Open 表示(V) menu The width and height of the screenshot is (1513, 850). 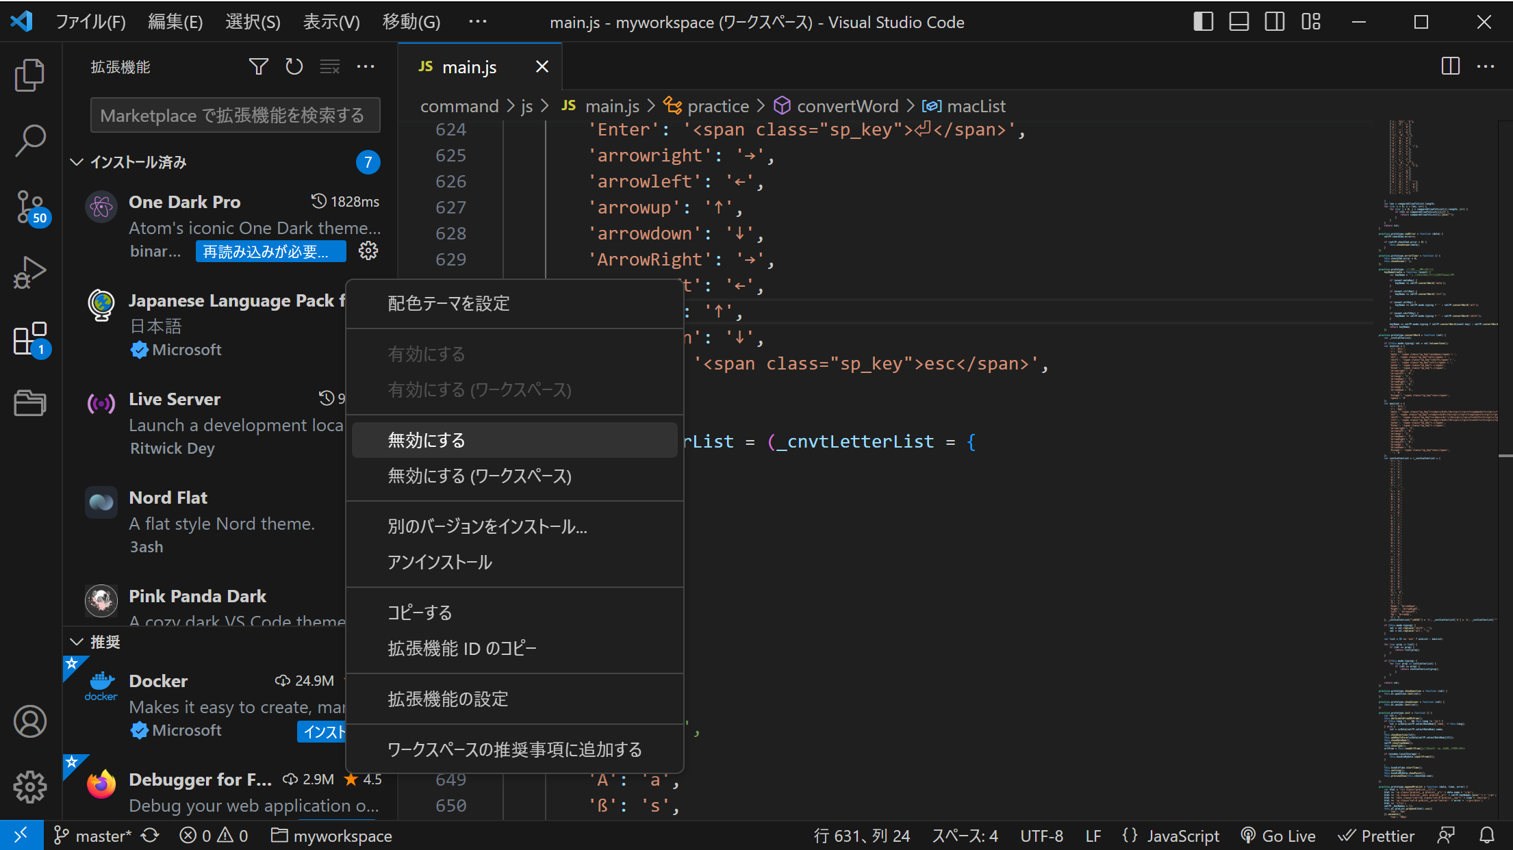coord(331,22)
